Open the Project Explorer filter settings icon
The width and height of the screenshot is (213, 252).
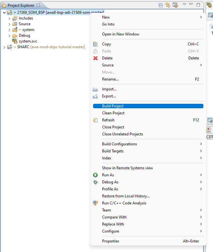[x=175, y=5]
